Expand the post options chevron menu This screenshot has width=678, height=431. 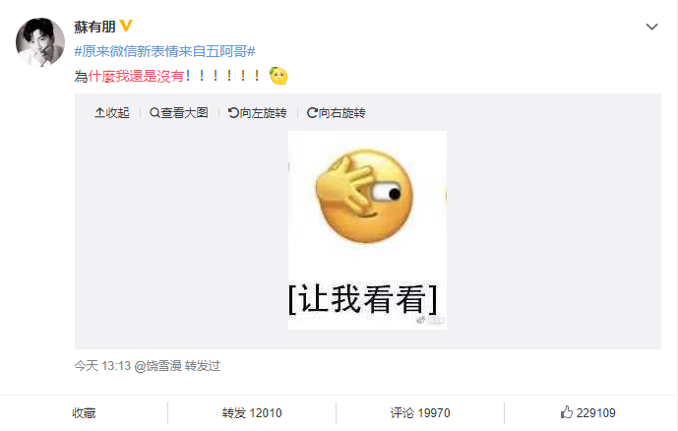point(651,27)
